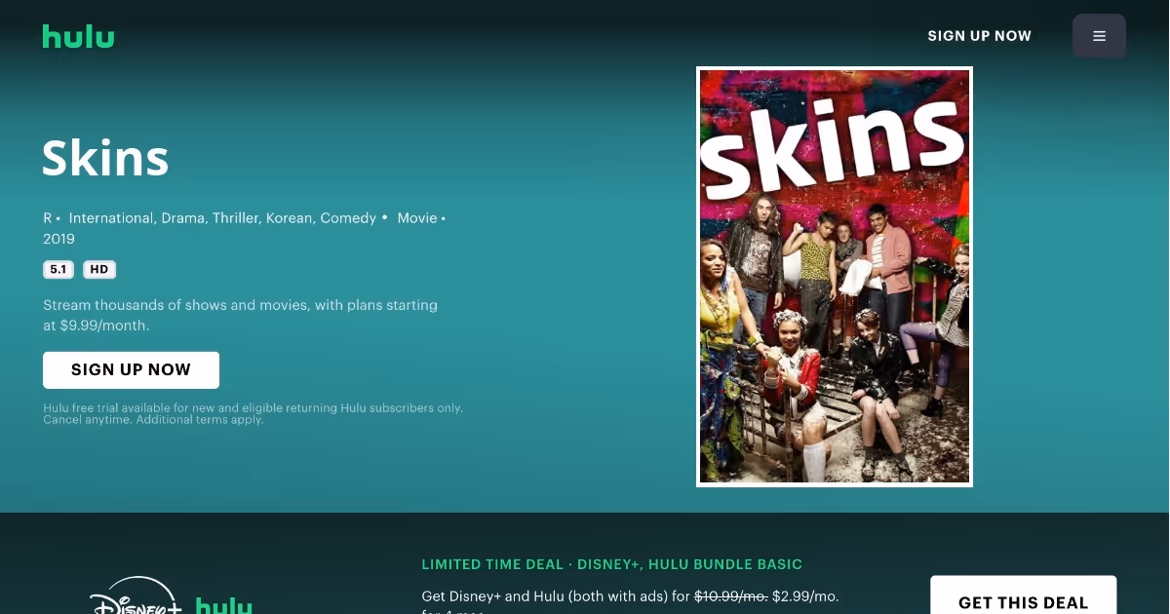The image size is (1170, 614).
Task: Click SIGN UP NOW in top navigation
Action: pos(979,36)
